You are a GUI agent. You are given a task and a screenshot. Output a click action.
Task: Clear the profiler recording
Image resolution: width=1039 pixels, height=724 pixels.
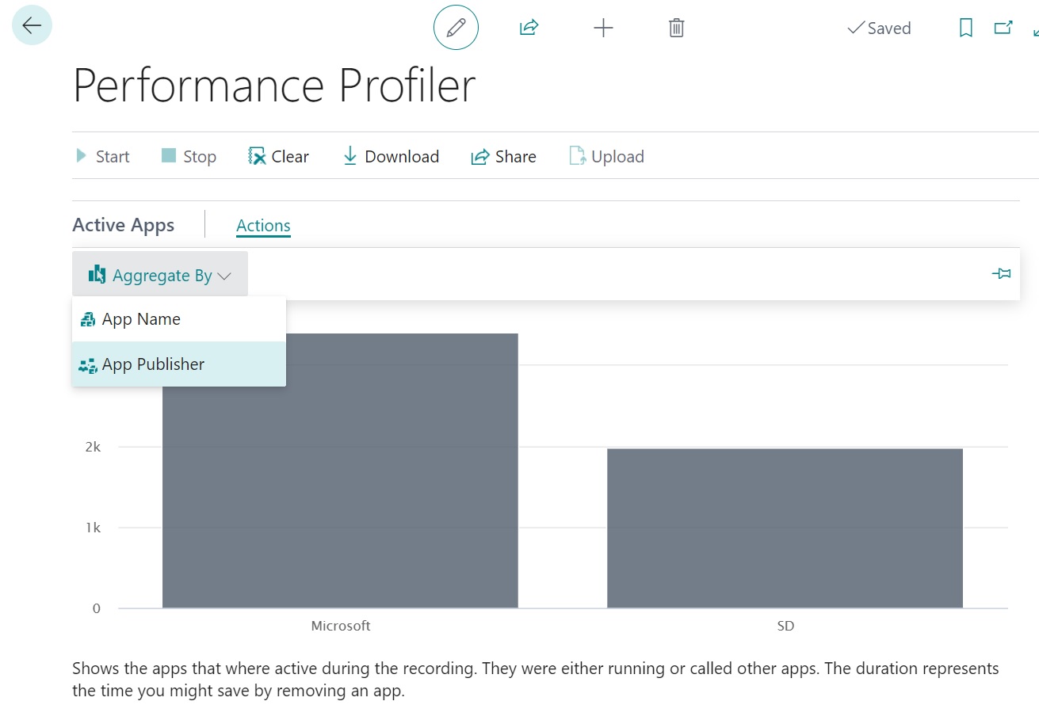tap(278, 156)
